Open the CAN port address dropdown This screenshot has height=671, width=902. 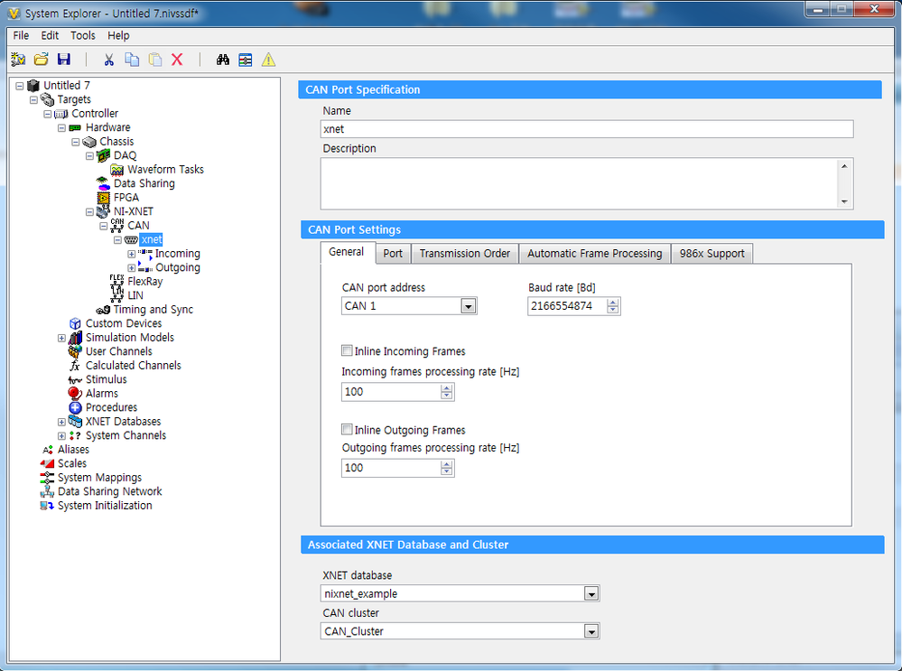469,306
